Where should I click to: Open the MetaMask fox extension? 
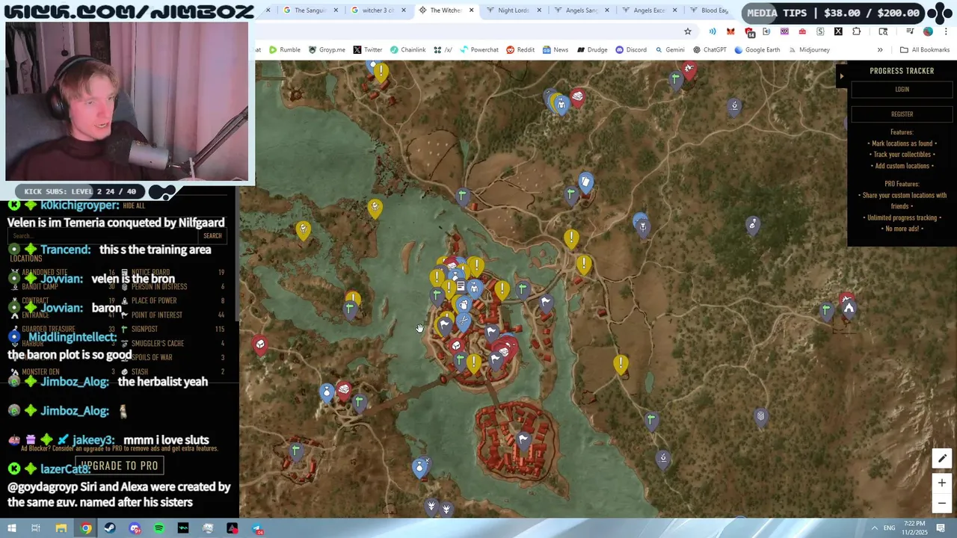(x=730, y=31)
